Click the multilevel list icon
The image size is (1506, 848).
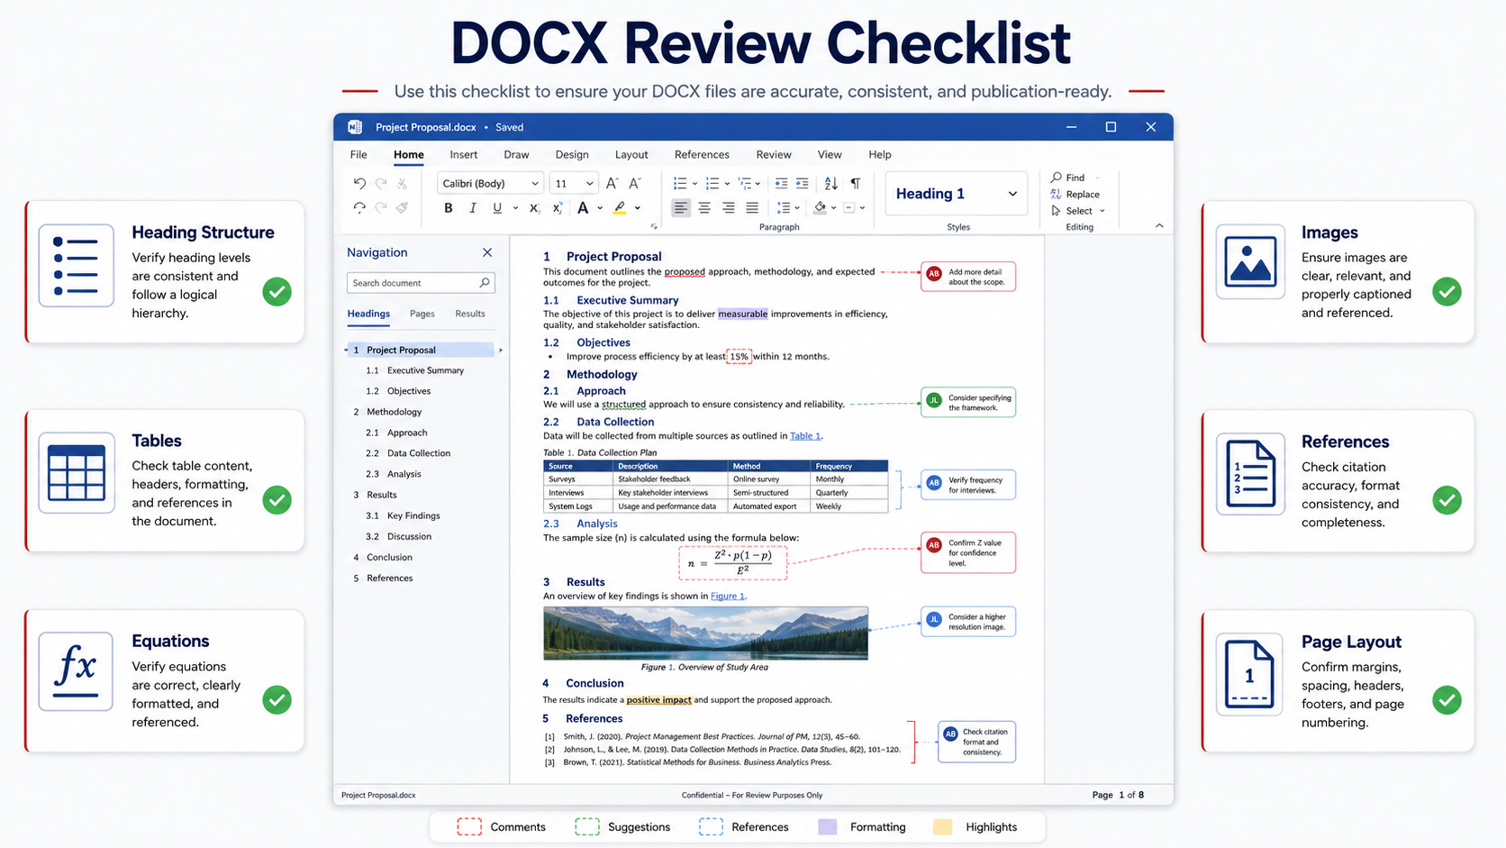pos(744,183)
